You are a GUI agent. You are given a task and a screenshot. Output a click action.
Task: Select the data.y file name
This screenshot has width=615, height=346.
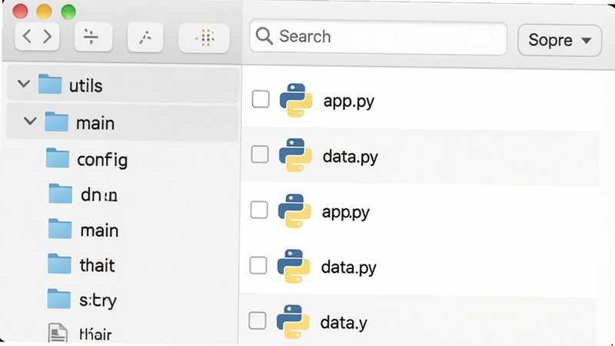click(344, 323)
